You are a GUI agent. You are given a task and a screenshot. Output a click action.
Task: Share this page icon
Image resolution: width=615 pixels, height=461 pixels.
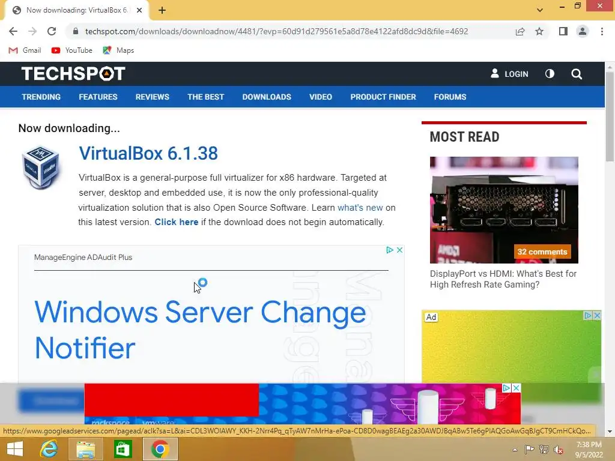[520, 31]
